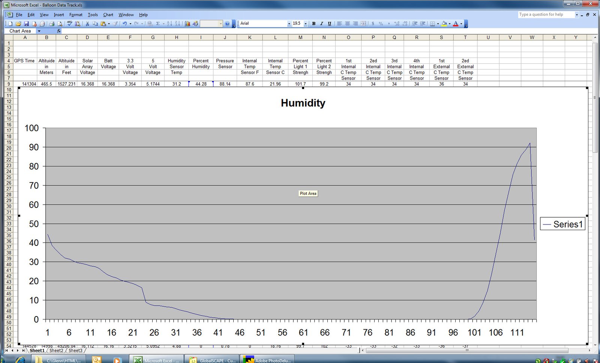This screenshot has height=363, width=600.
Task: Expand the Arial font name dropdown
Action: coord(289,24)
